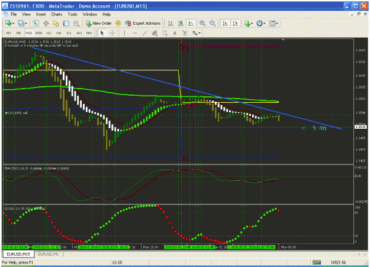The width and height of the screenshot is (370, 267).
Task: Show the Market Watch window icon
Action: coord(36,23)
